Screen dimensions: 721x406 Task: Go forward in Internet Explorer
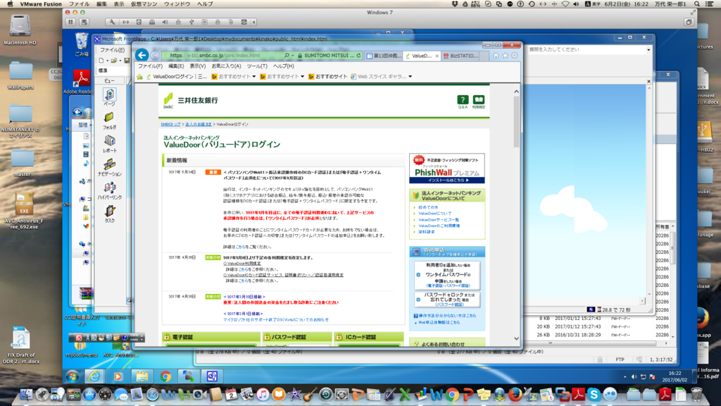tap(155, 56)
